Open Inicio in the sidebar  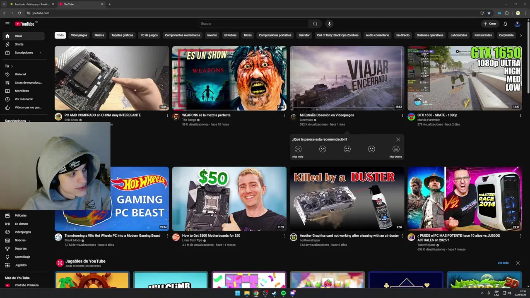[x=23, y=36]
